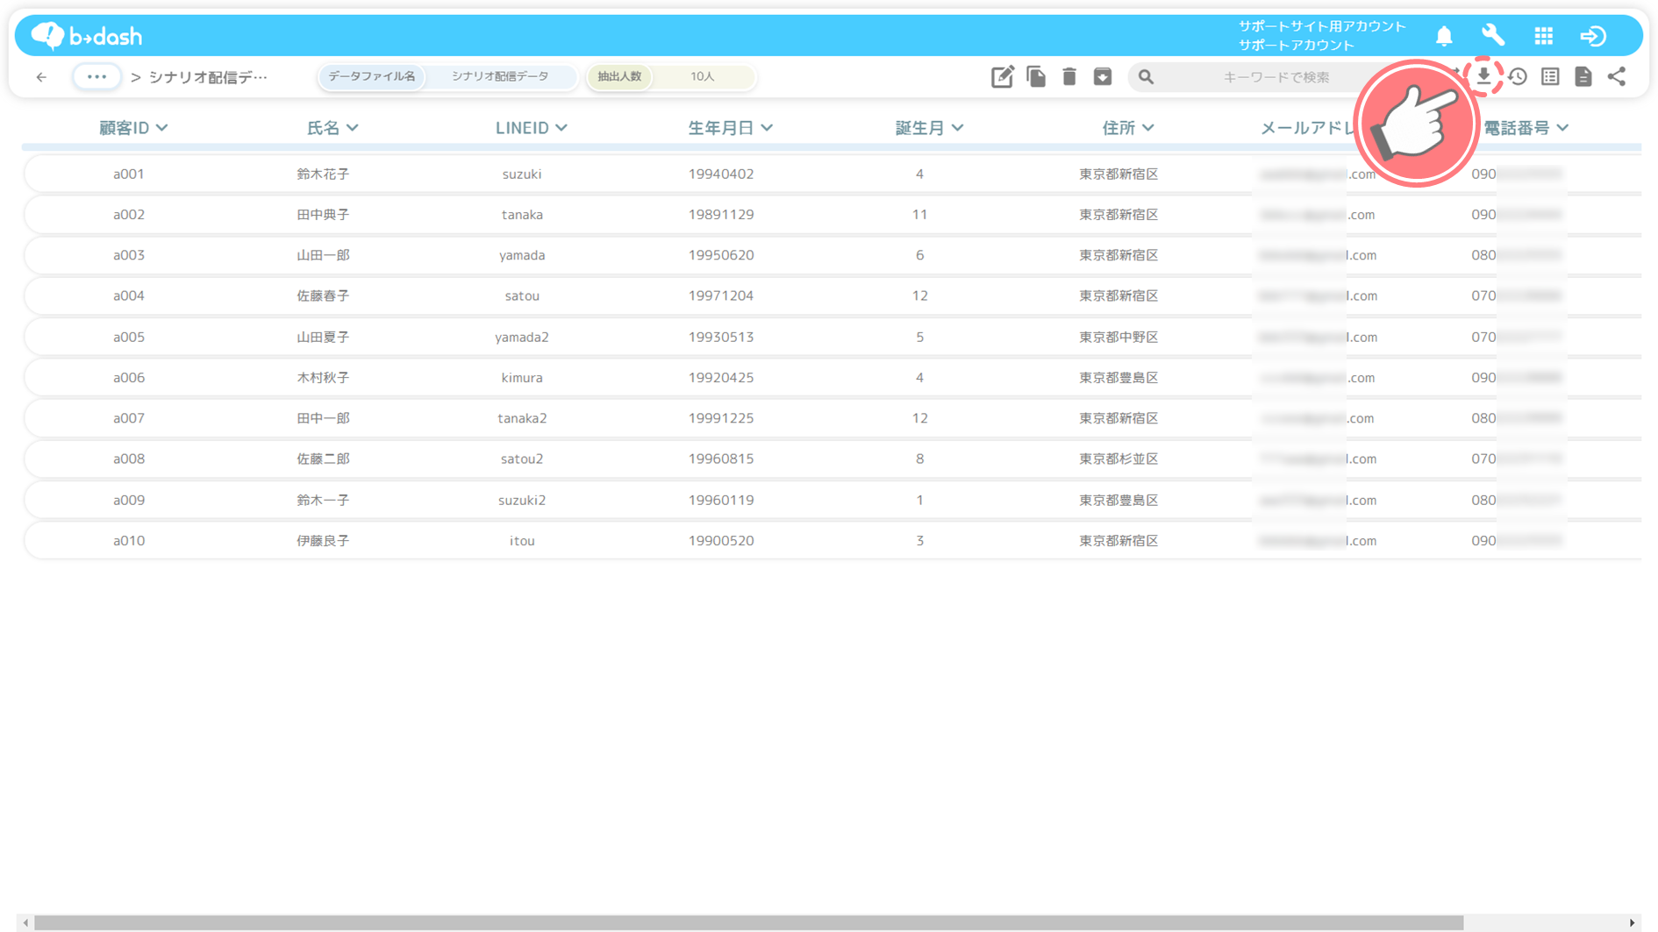Click the シナリオ配信デ… breadcrumb
The height and width of the screenshot is (932, 1658).
pyautogui.click(x=208, y=77)
